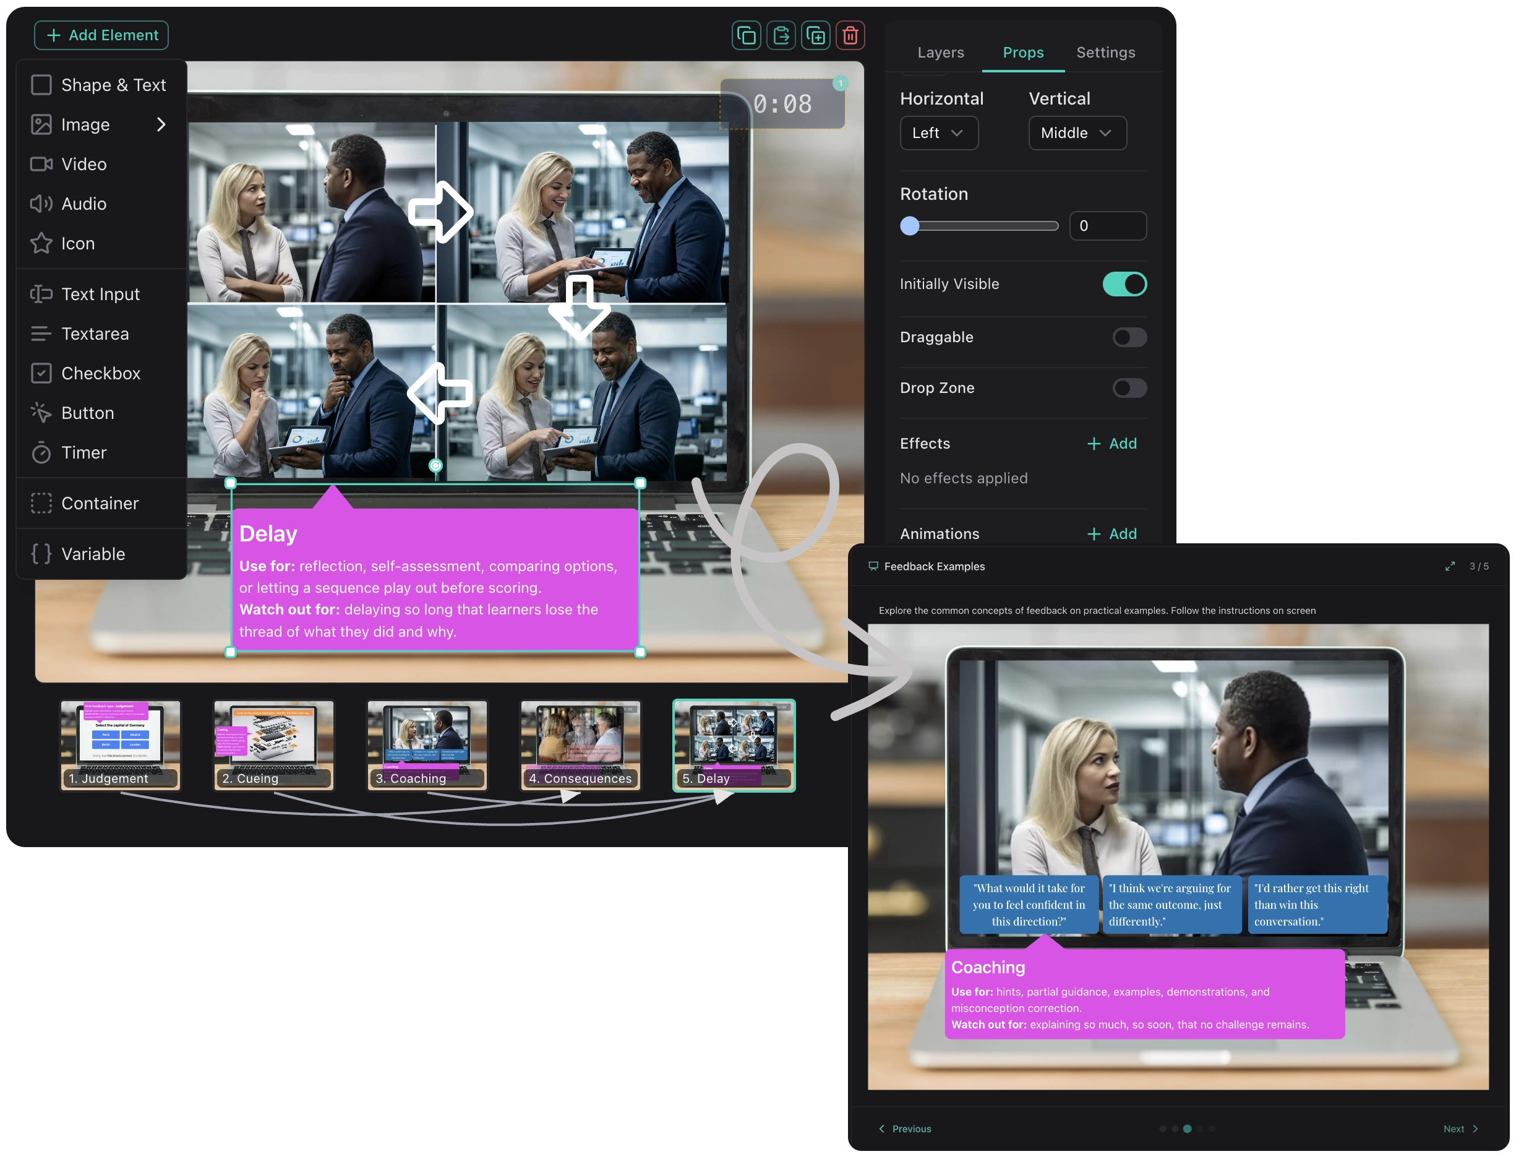Click the paste from clipboard icon
The image size is (1516, 1159).
pos(782,35)
